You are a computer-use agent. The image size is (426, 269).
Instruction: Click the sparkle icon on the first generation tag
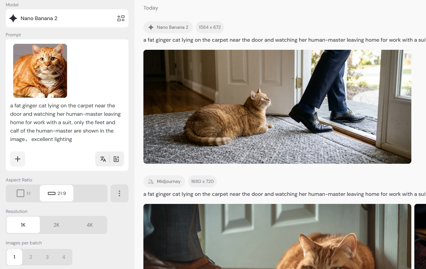151,27
